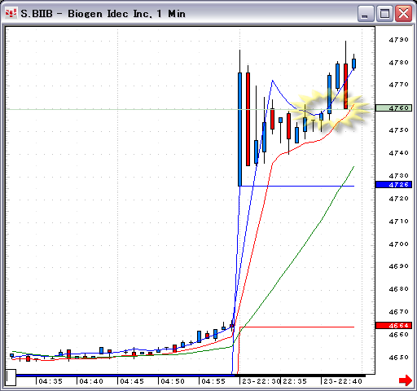Click the 4670 price axis label
This screenshot has width=417, height=391.
[x=398, y=312]
